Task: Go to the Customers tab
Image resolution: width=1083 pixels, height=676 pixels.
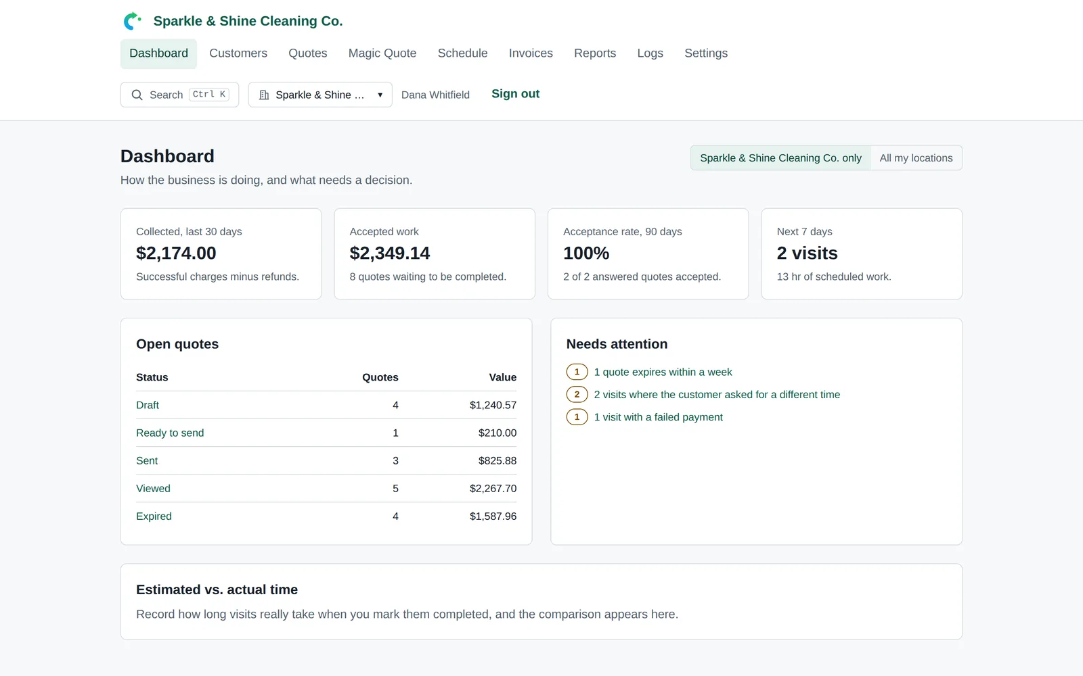Action: coord(238,53)
